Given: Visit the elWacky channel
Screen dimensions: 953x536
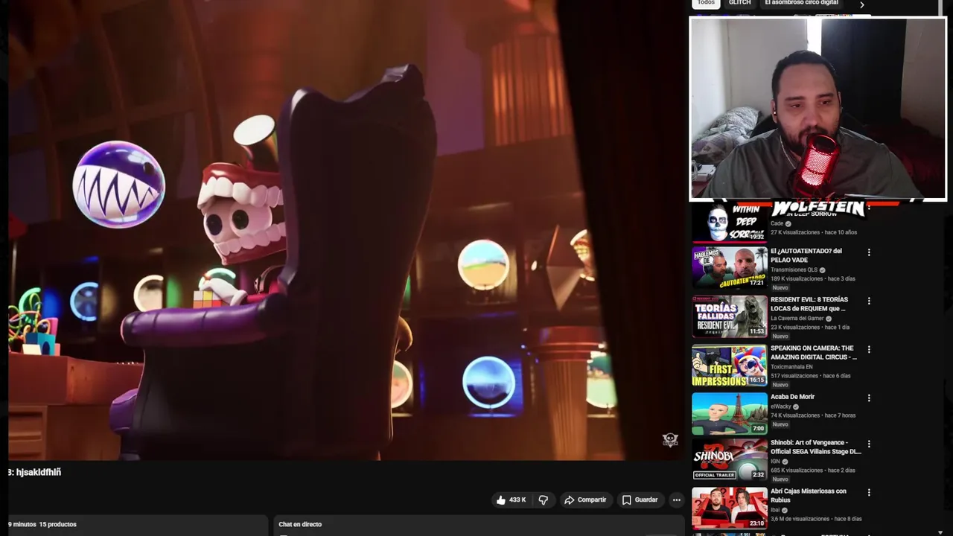Looking at the screenshot, I should 781,406.
